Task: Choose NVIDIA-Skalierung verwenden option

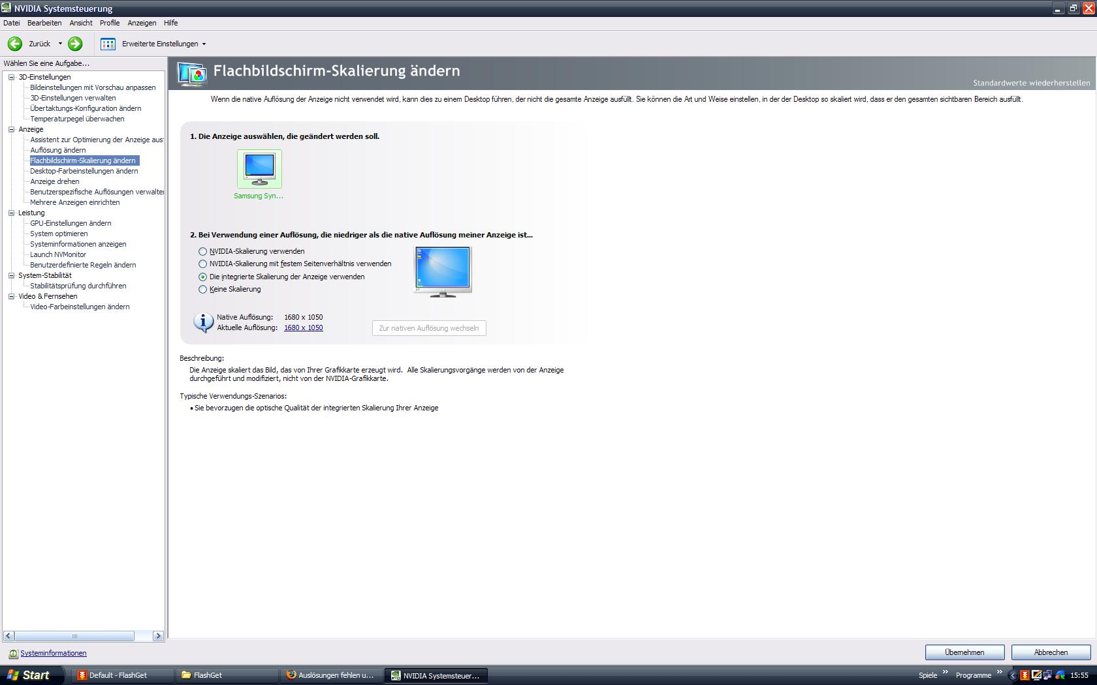Action: click(202, 251)
